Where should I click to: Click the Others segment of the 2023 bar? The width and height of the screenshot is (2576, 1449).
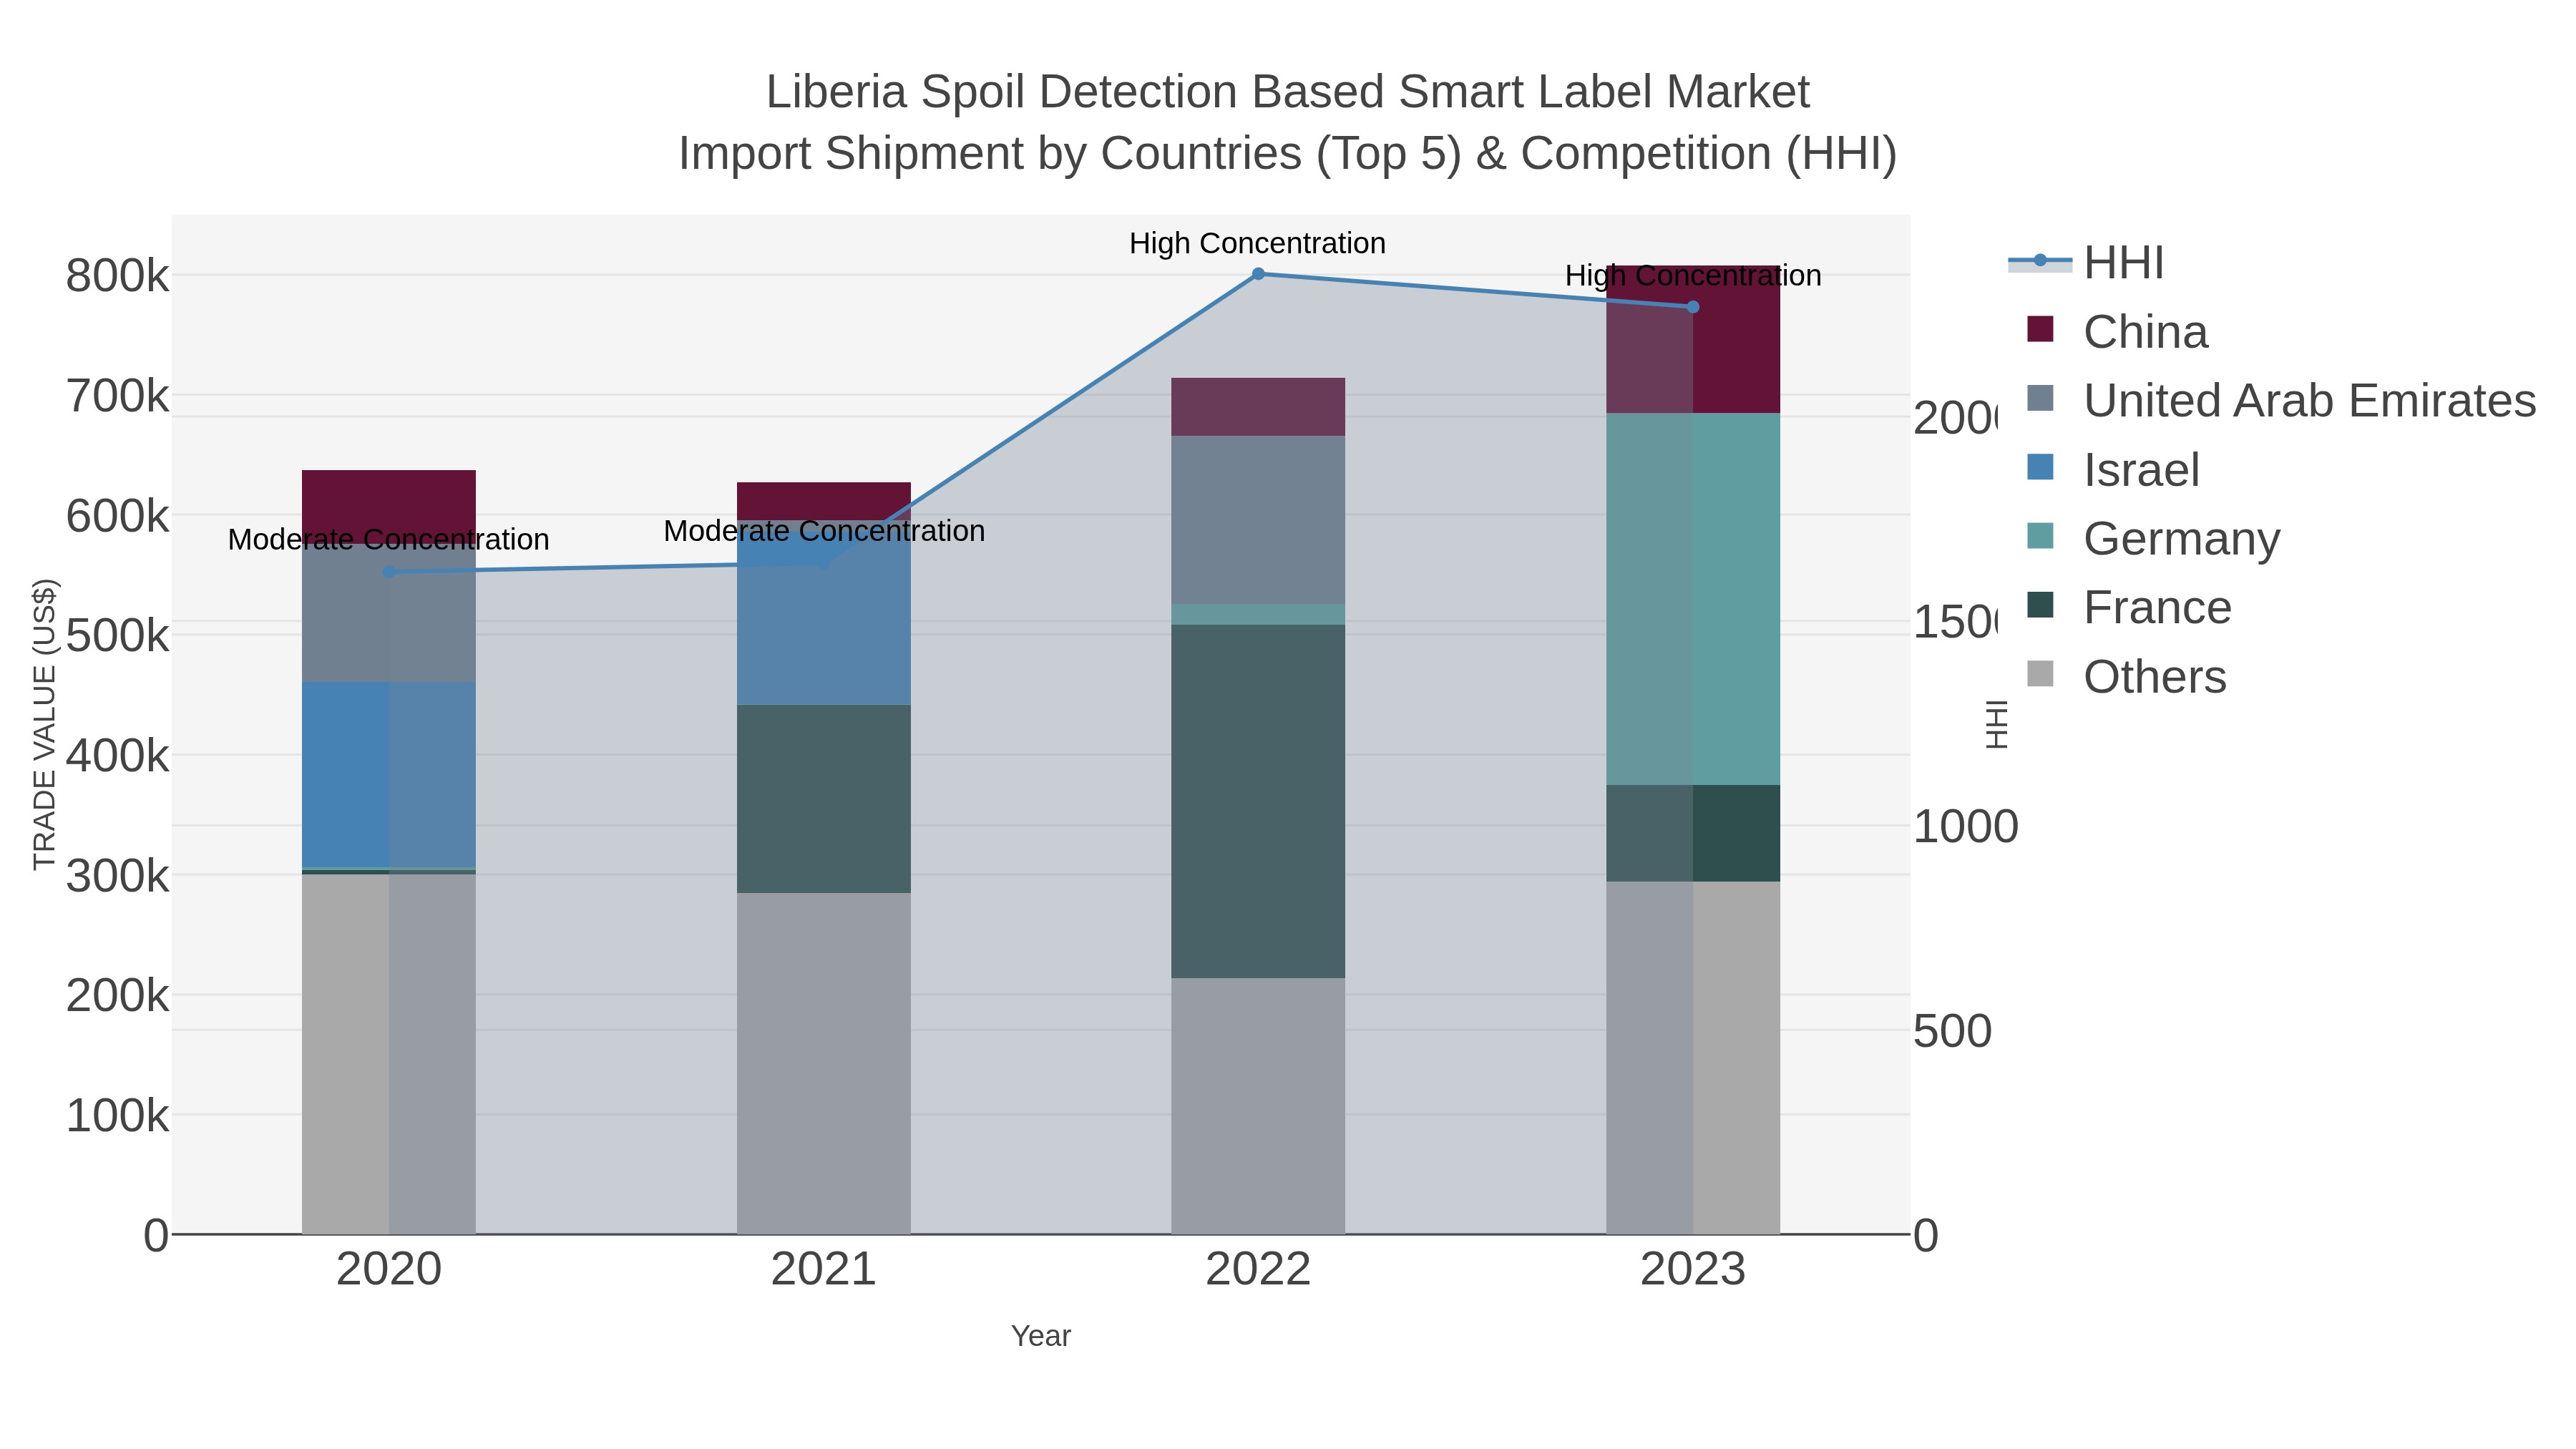coord(1693,1058)
